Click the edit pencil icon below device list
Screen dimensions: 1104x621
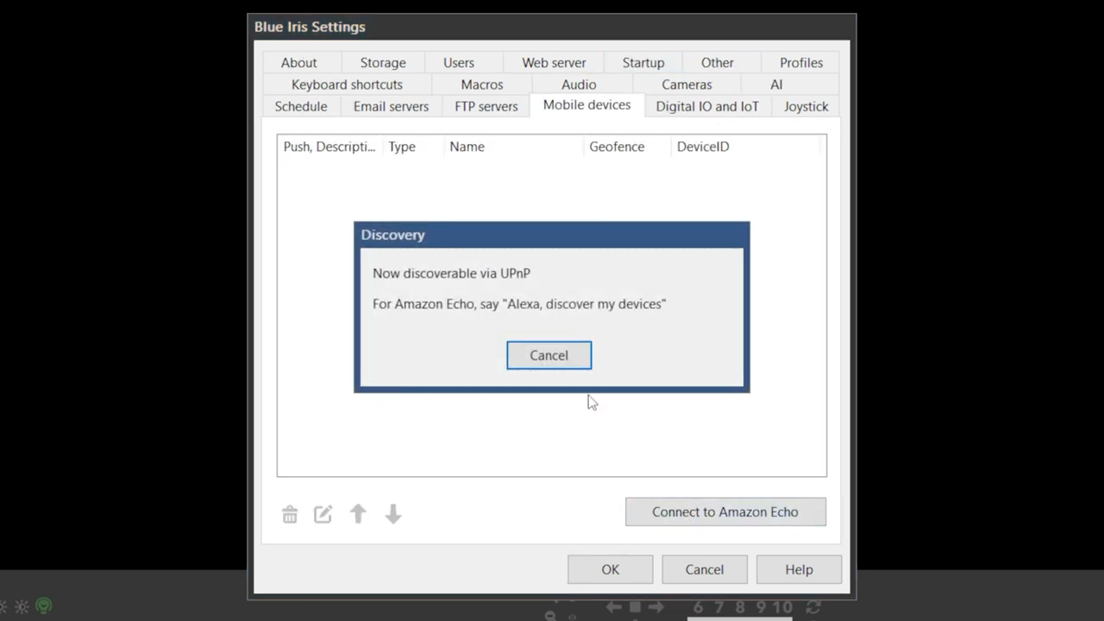pyautogui.click(x=323, y=514)
